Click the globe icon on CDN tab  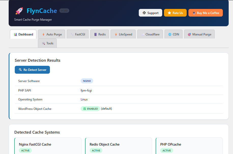[x=170, y=34]
